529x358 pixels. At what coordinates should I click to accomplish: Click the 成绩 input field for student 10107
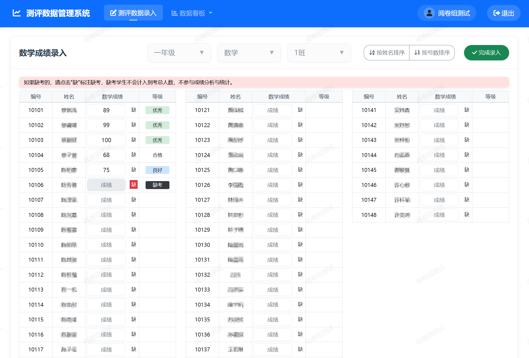point(106,200)
